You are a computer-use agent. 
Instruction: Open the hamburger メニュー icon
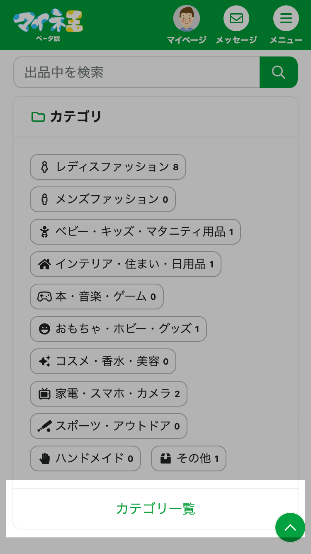[x=286, y=19]
